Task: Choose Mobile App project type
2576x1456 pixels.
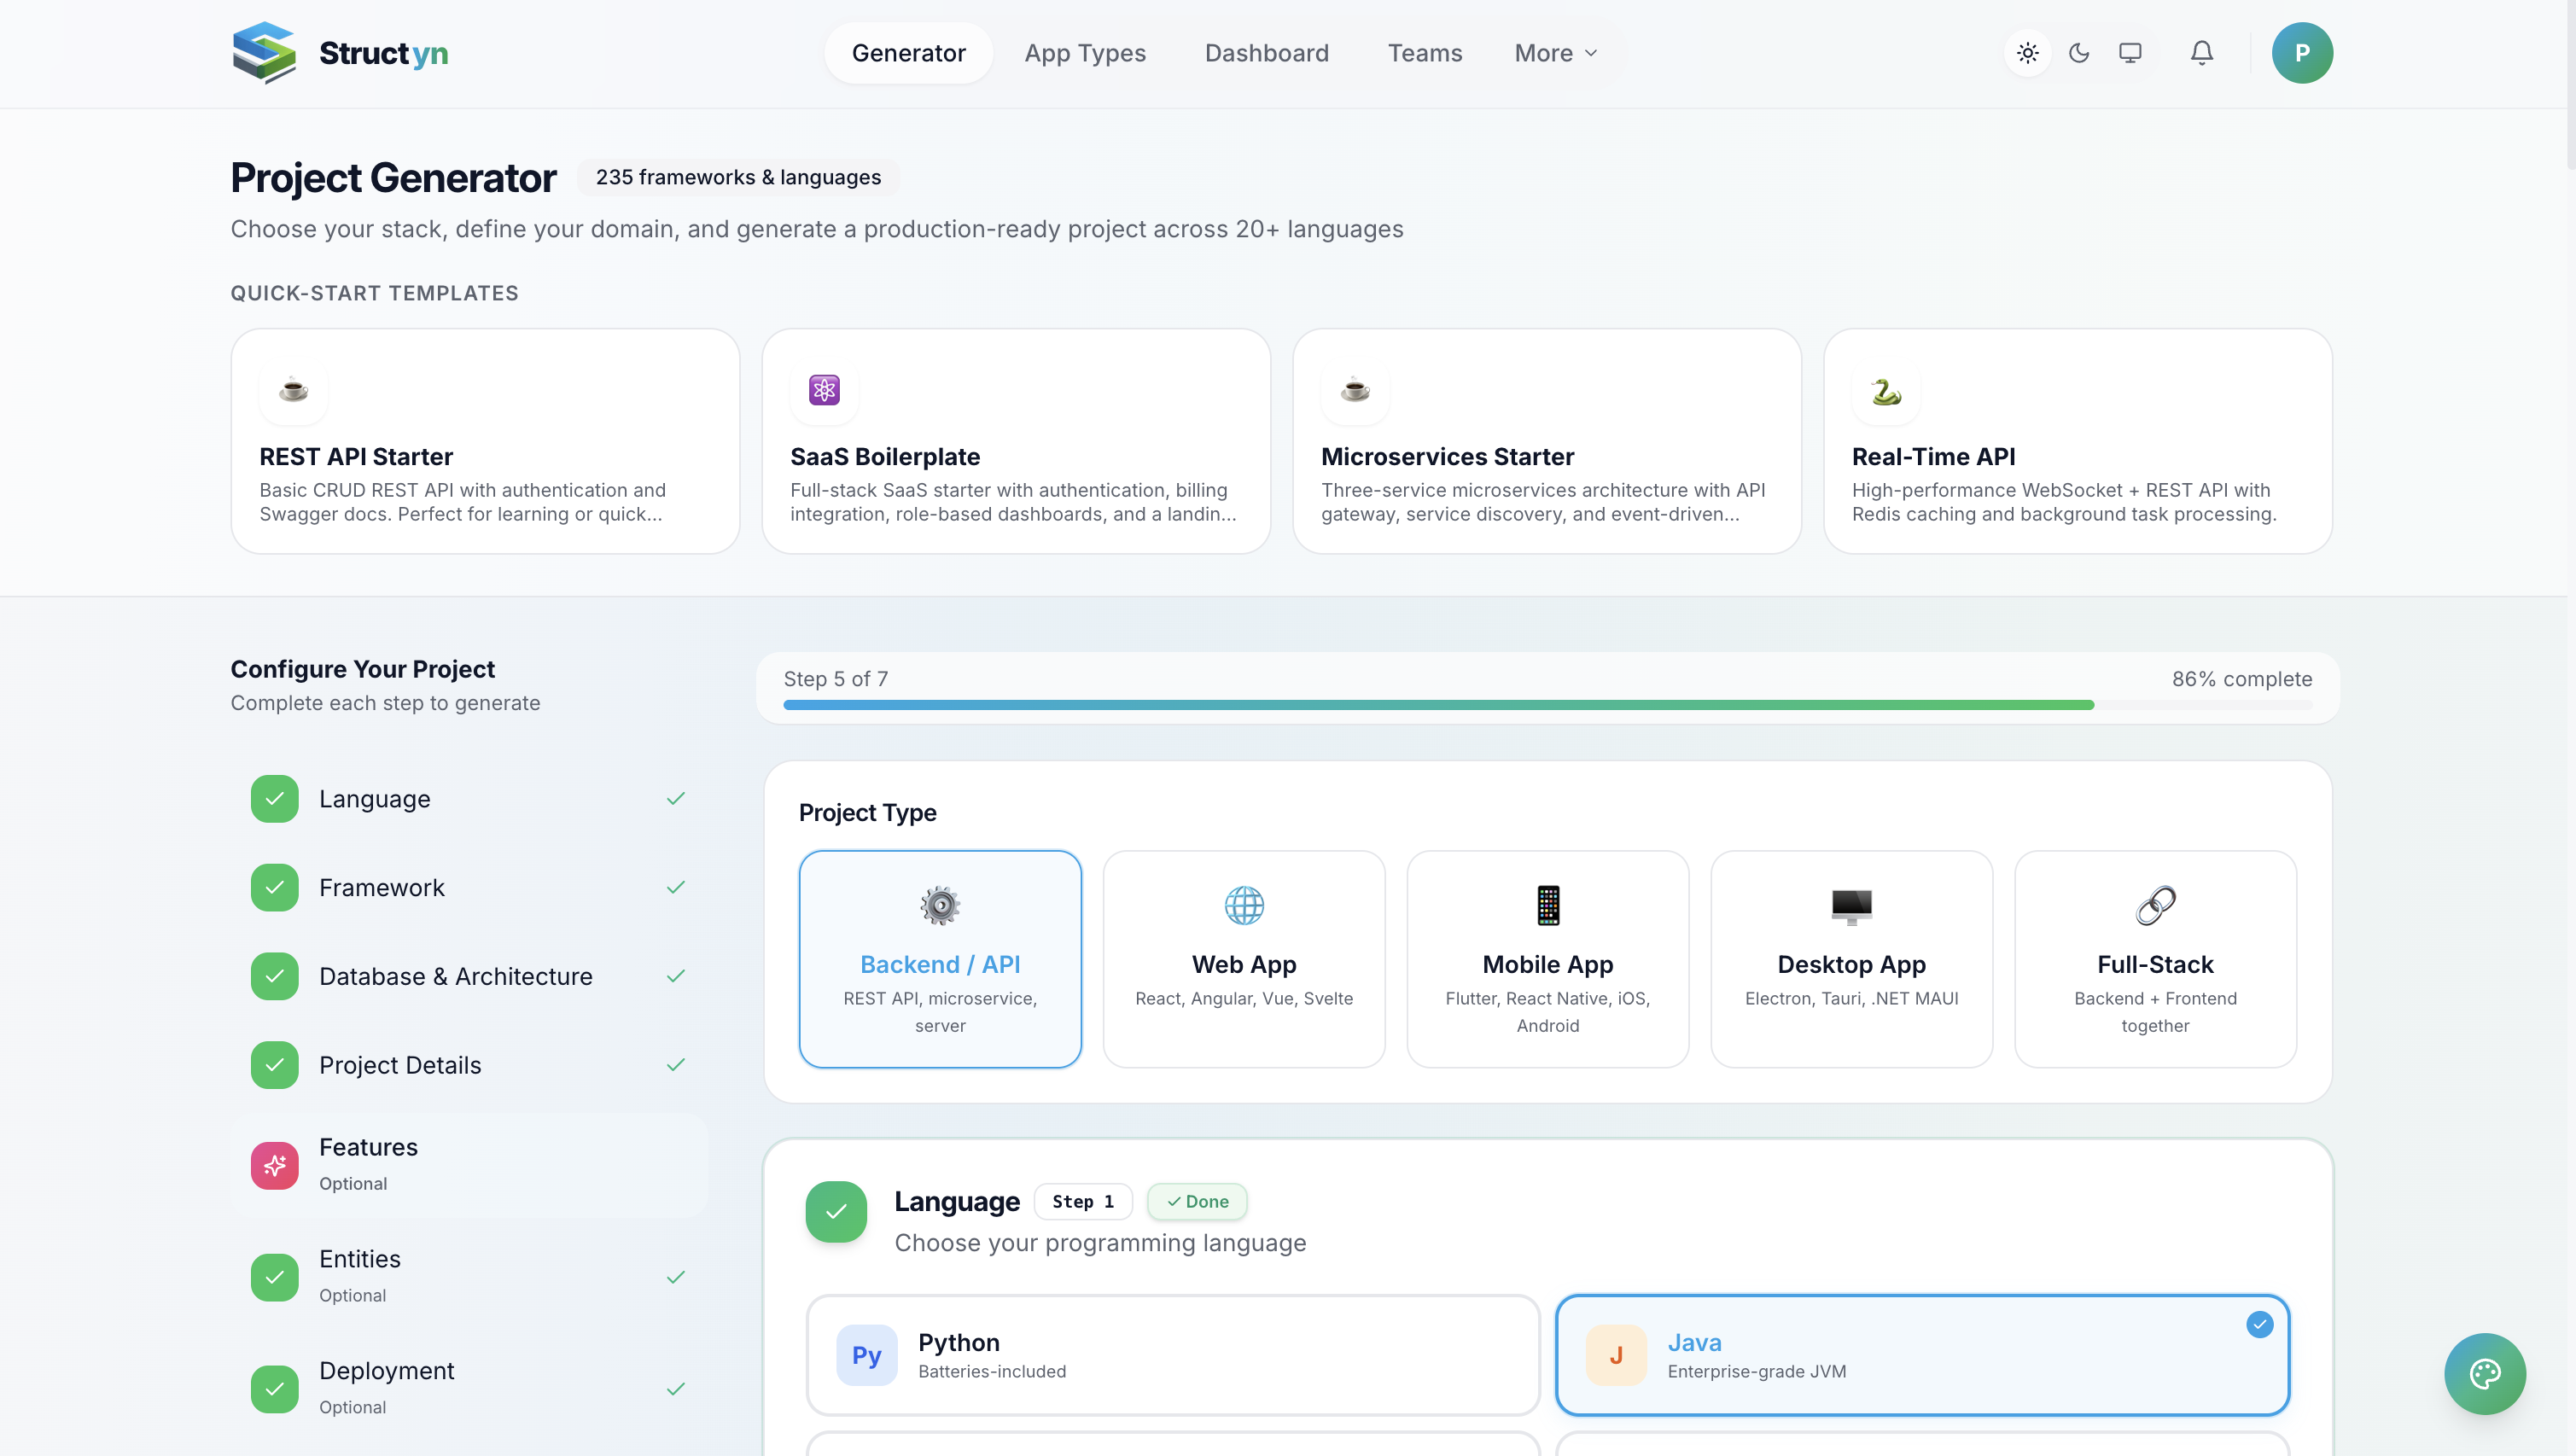Action: point(1548,959)
